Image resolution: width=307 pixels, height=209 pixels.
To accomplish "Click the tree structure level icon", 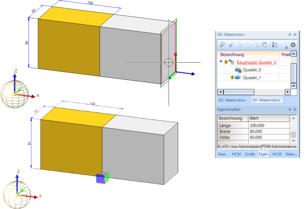I will click(275, 45).
